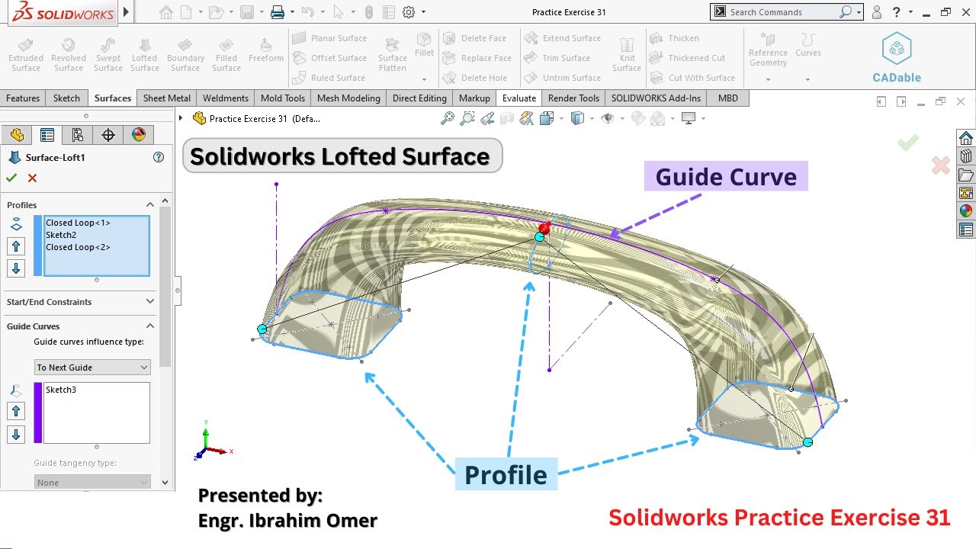
Task: Click the help icon beside Surface-Loft1
Action: pos(159,157)
